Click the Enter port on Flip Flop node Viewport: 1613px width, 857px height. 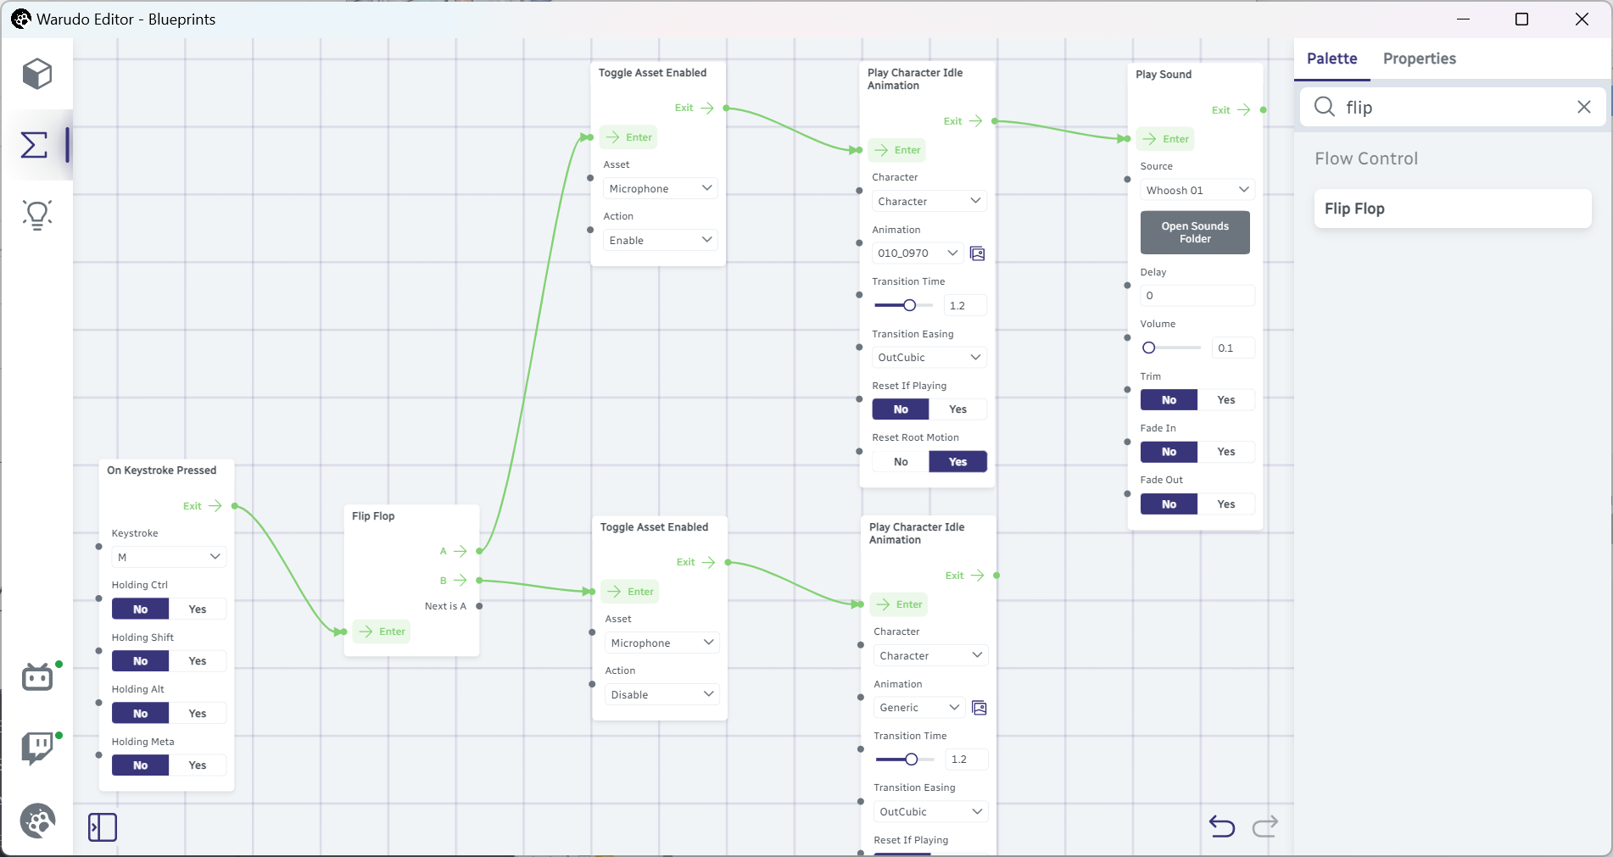coord(382,632)
